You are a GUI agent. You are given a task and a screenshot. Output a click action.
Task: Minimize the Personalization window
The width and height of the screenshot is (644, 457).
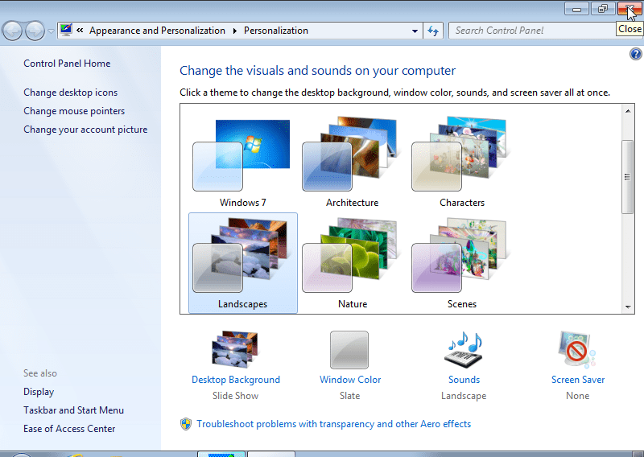[x=576, y=9]
